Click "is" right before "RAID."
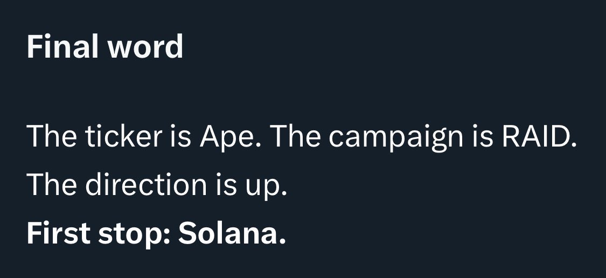Image resolution: width=606 pixels, height=278 pixels. click(x=483, y=137)
